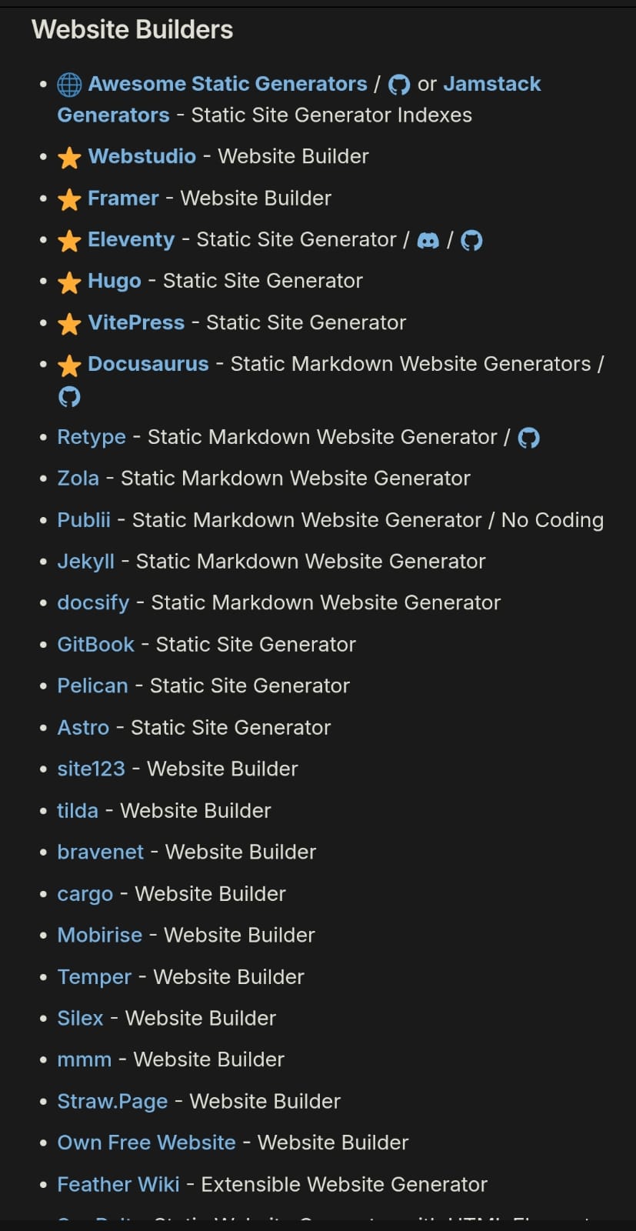Open the Awesome Static Generators link

(228, 84)
